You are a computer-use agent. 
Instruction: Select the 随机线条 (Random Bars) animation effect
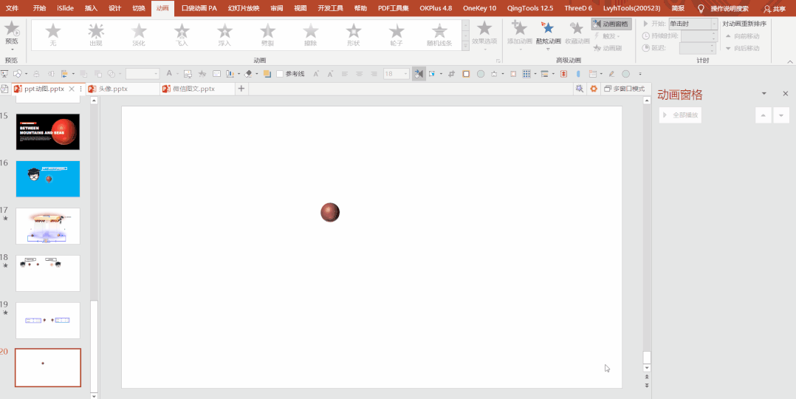(439, 35)
